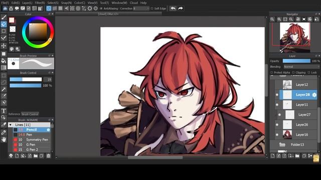This screenshot has width=321, height=180.
Task: Select the Magic Wand tool
Action: [4, 89]
